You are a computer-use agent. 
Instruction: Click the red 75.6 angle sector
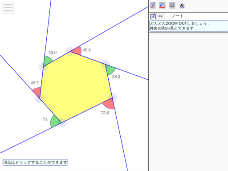click(x=110, y=104)
